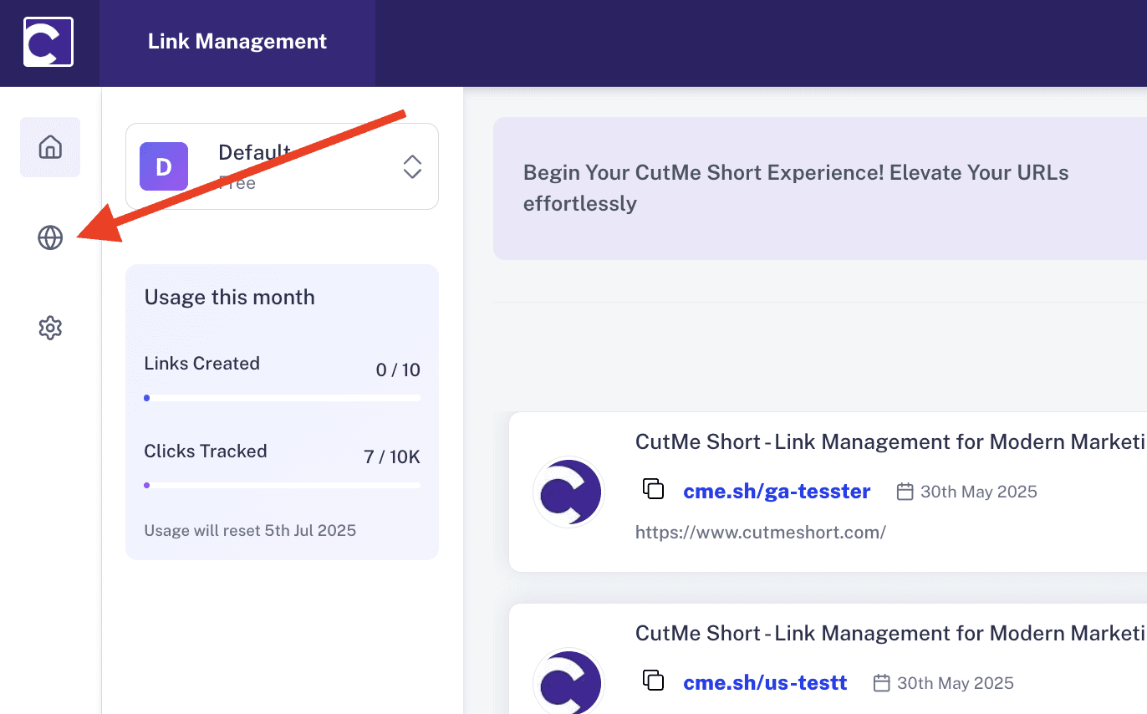The width and height of the screenshot is (1147, 714).
Task: Click the 30th May 2025 date on us-testt
Action: click(955, 683)
